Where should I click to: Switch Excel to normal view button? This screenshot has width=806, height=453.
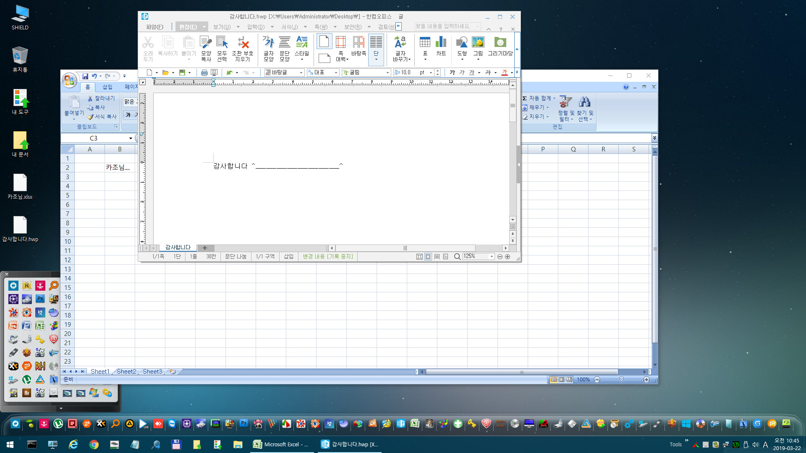pos(554,380)
